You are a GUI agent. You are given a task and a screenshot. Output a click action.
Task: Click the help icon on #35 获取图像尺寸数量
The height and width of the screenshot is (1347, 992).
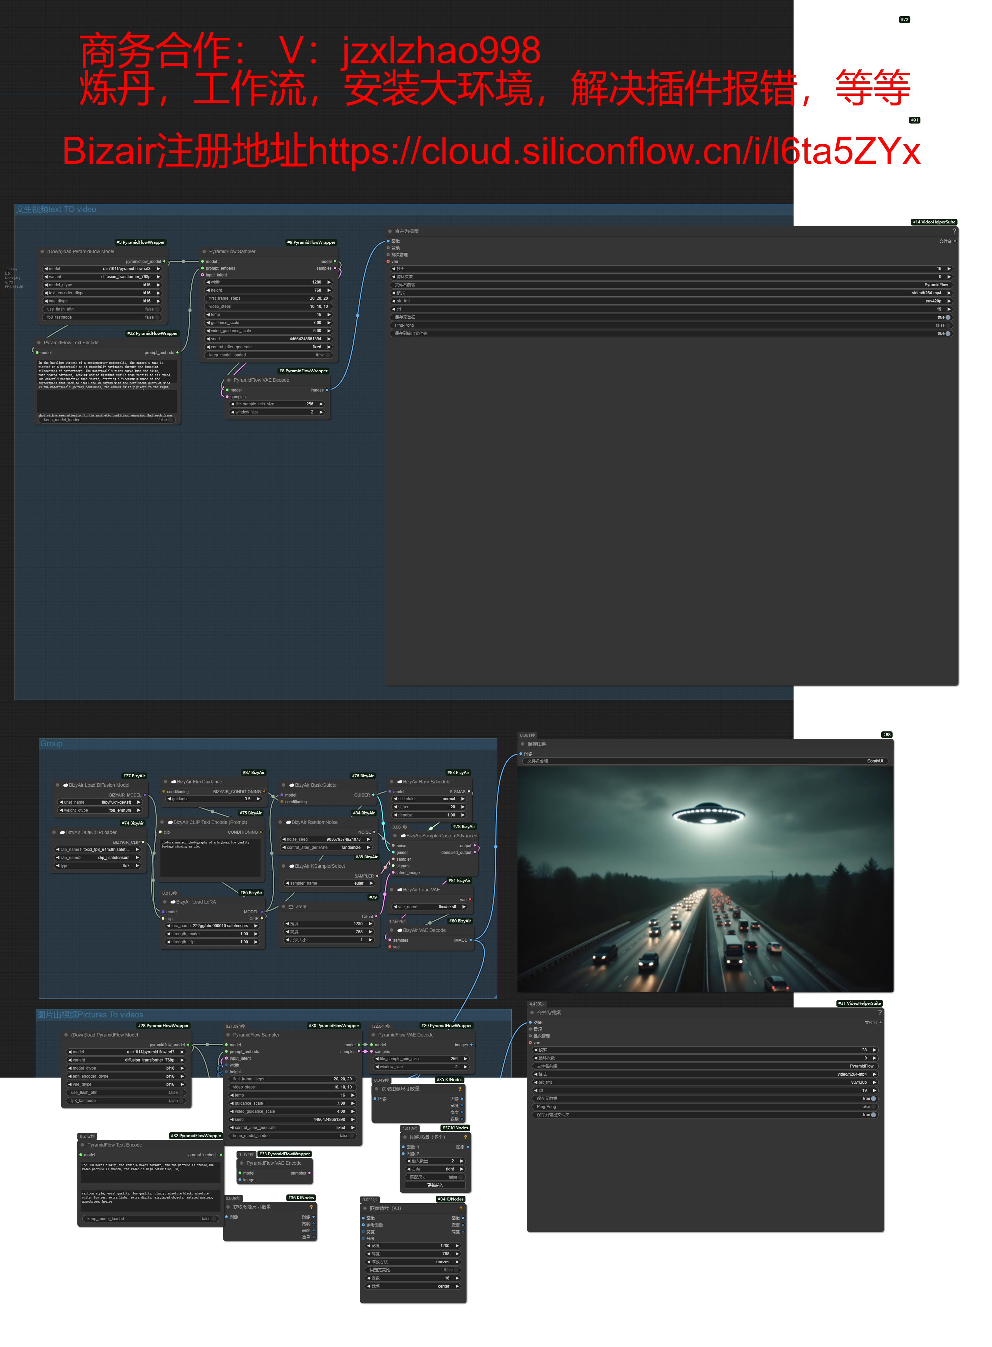[x=460, y=1089]
